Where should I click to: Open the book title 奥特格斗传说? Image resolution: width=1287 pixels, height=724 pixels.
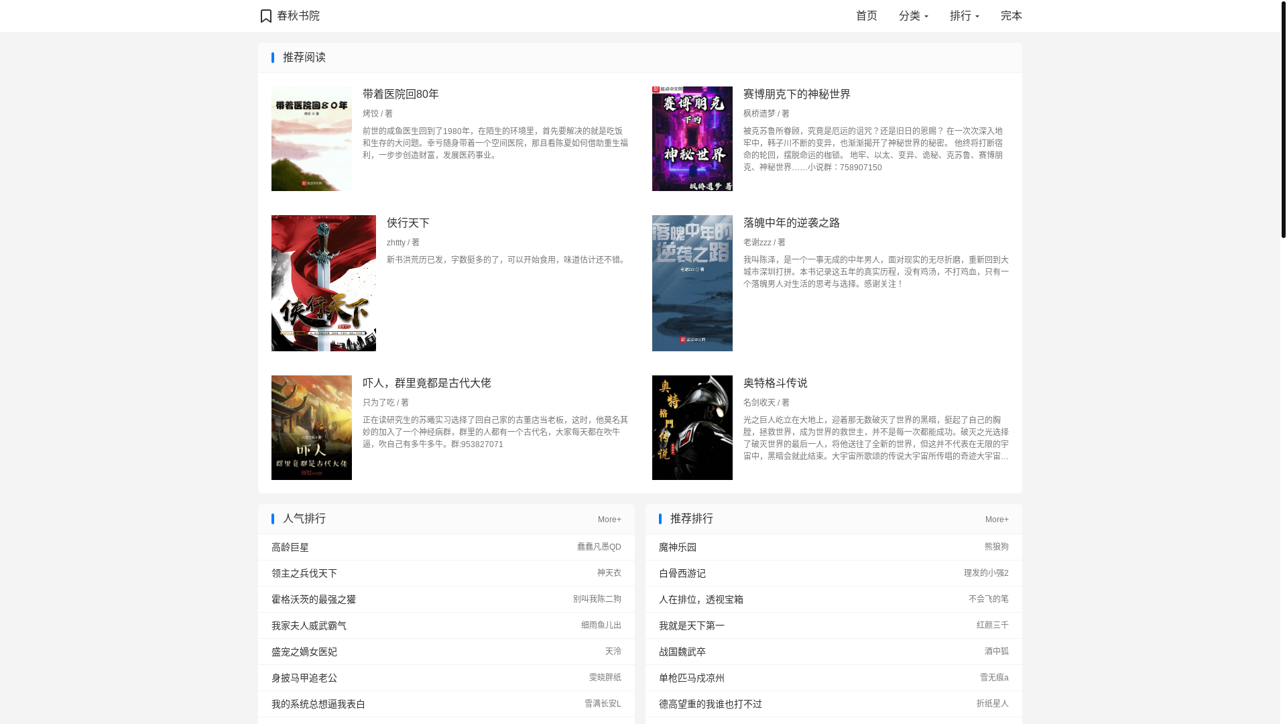tap(776, 383)
